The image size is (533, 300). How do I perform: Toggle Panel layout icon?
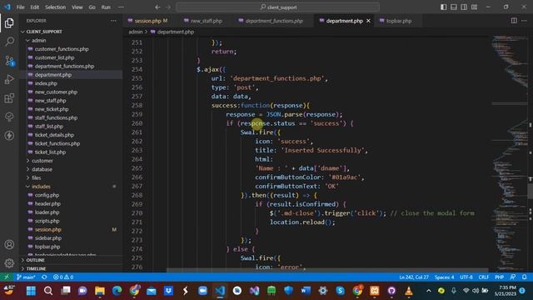[454, 7]
